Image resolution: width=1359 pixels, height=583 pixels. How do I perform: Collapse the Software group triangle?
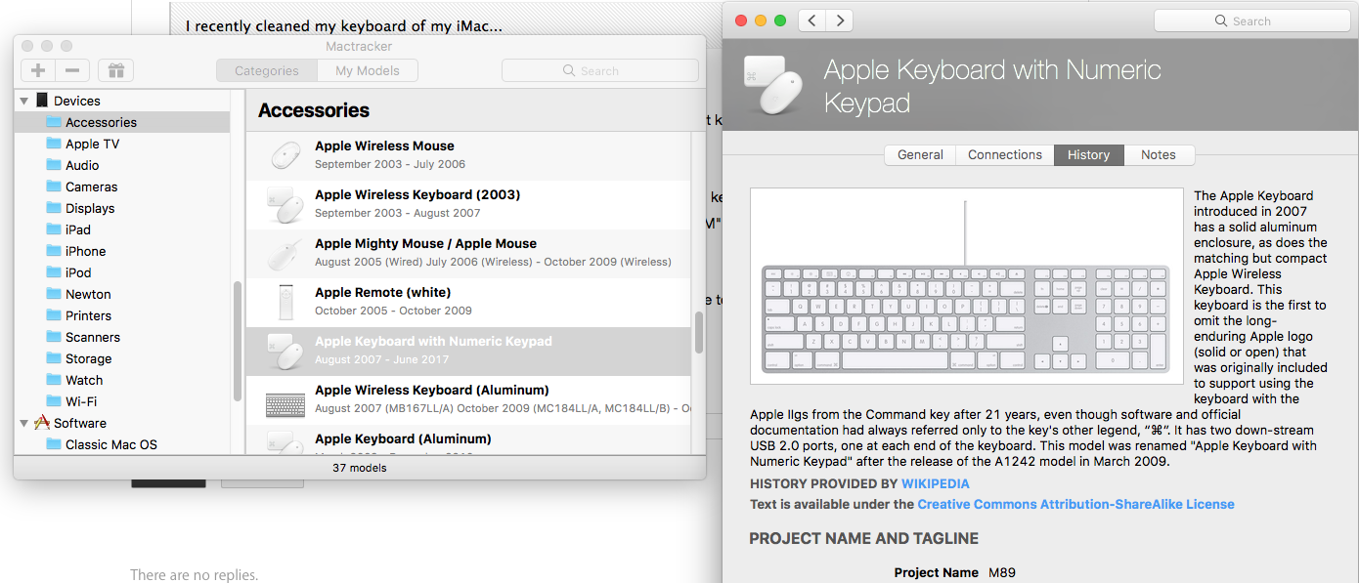(x=24, y=423)
